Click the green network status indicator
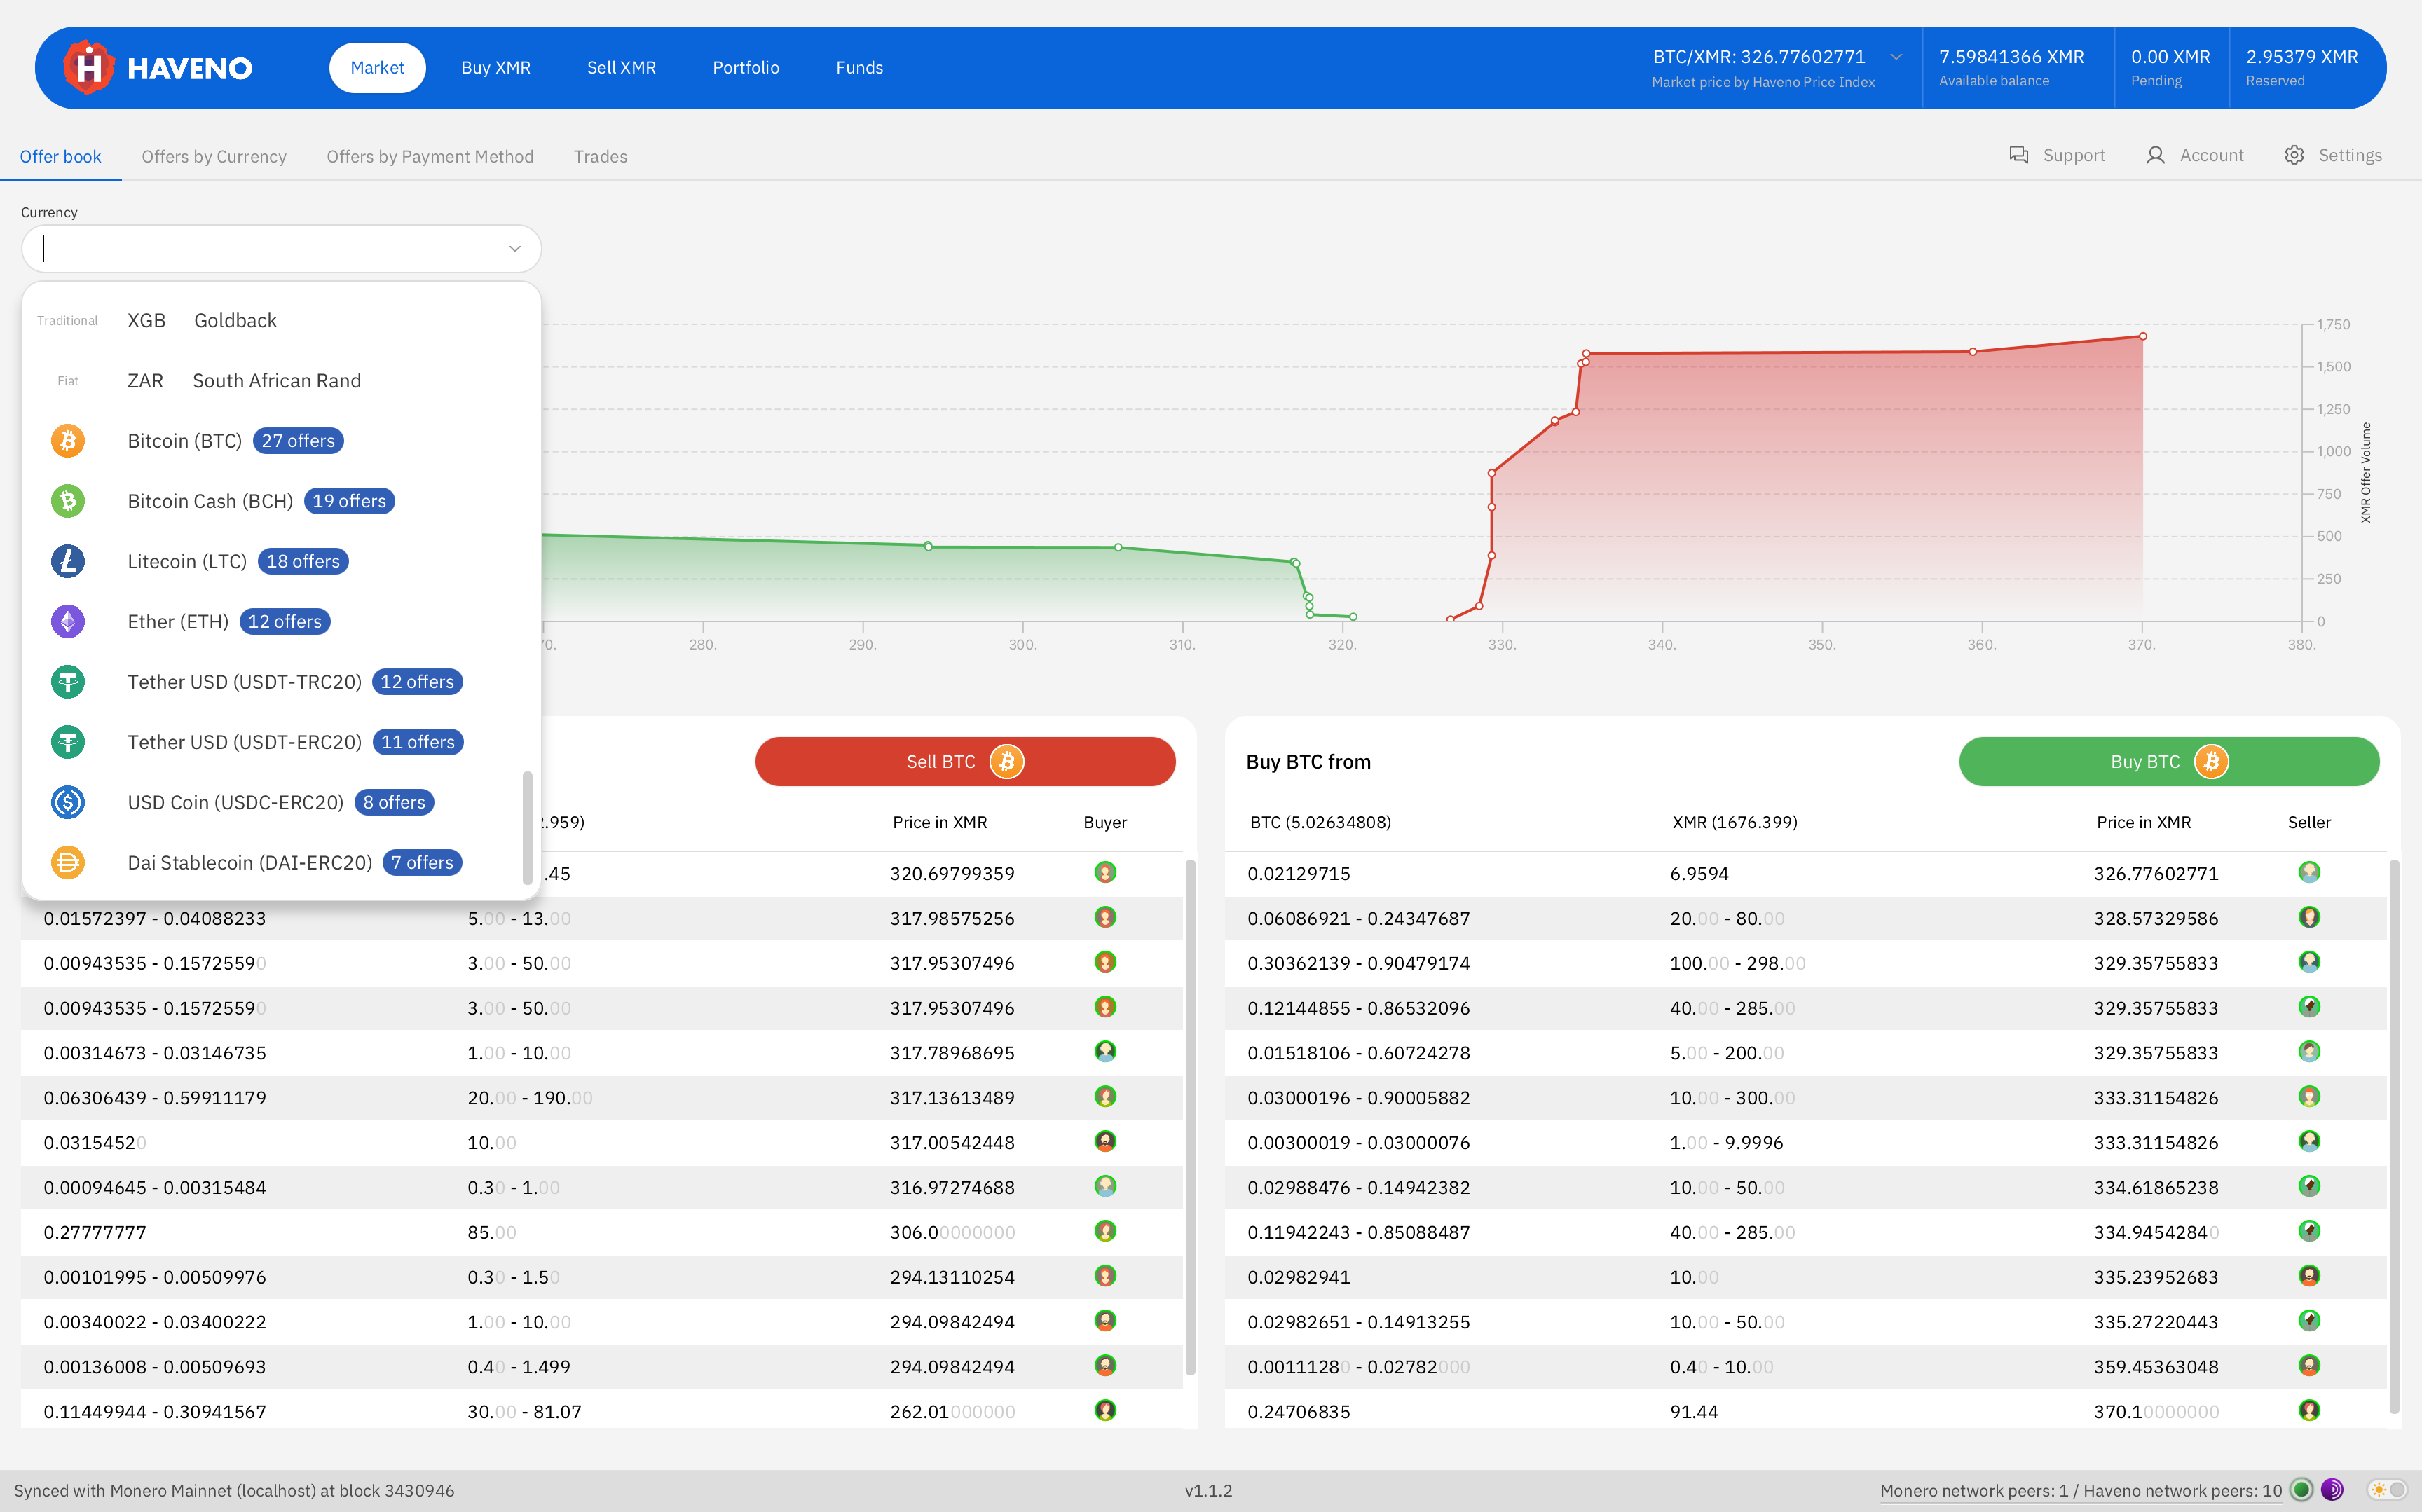2422x1512 pixels. point(2301,1490)
